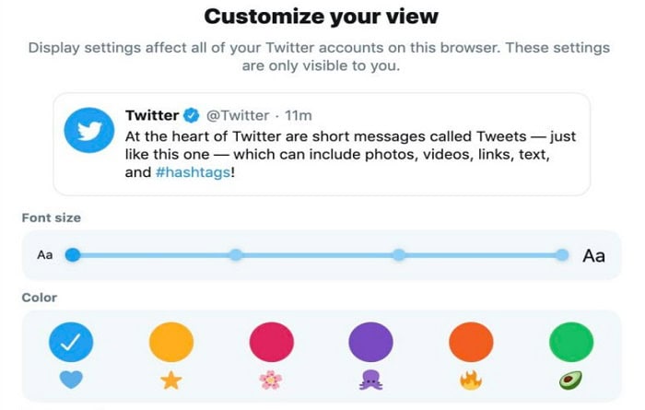The height and width of the screenshot is (410, 645).
Task: Choose the pink color option
Action: pos(272,342)
